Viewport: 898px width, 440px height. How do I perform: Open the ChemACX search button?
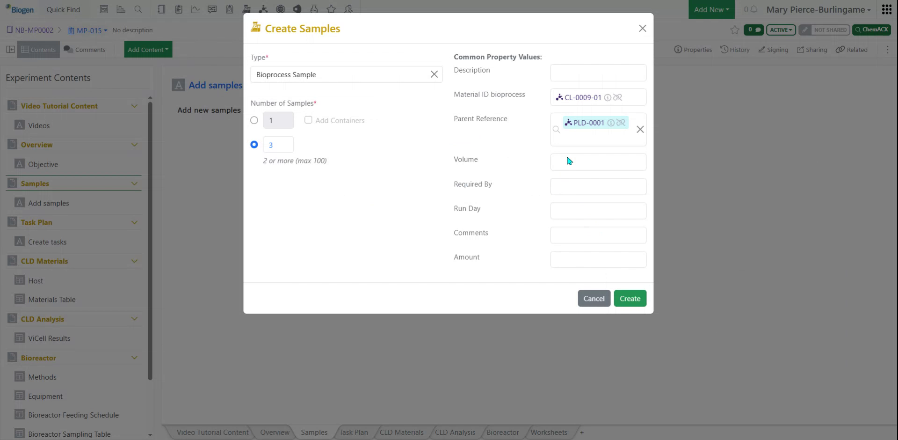(872, 29)
